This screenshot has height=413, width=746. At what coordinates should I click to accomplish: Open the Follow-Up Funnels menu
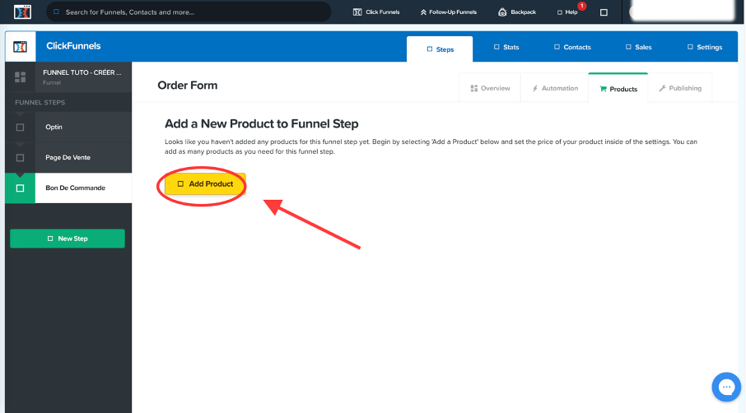(x=448, y=12)
